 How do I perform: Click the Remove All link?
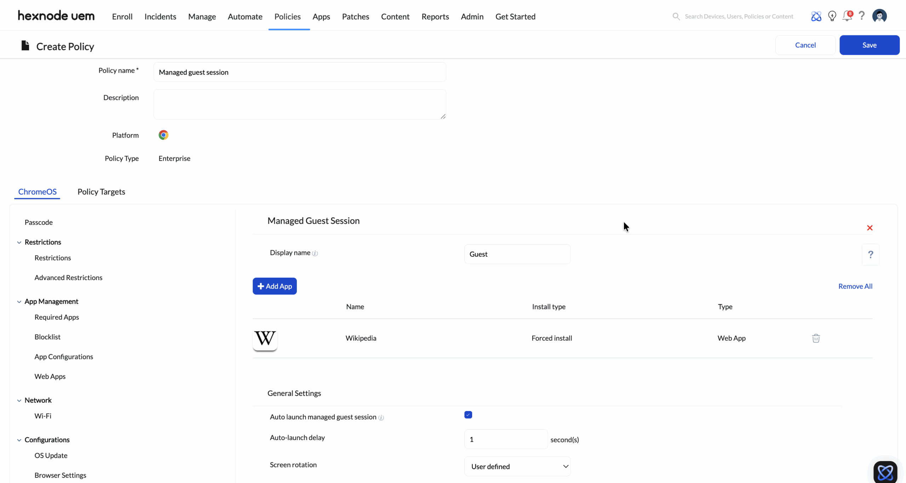tap(855, 286)
